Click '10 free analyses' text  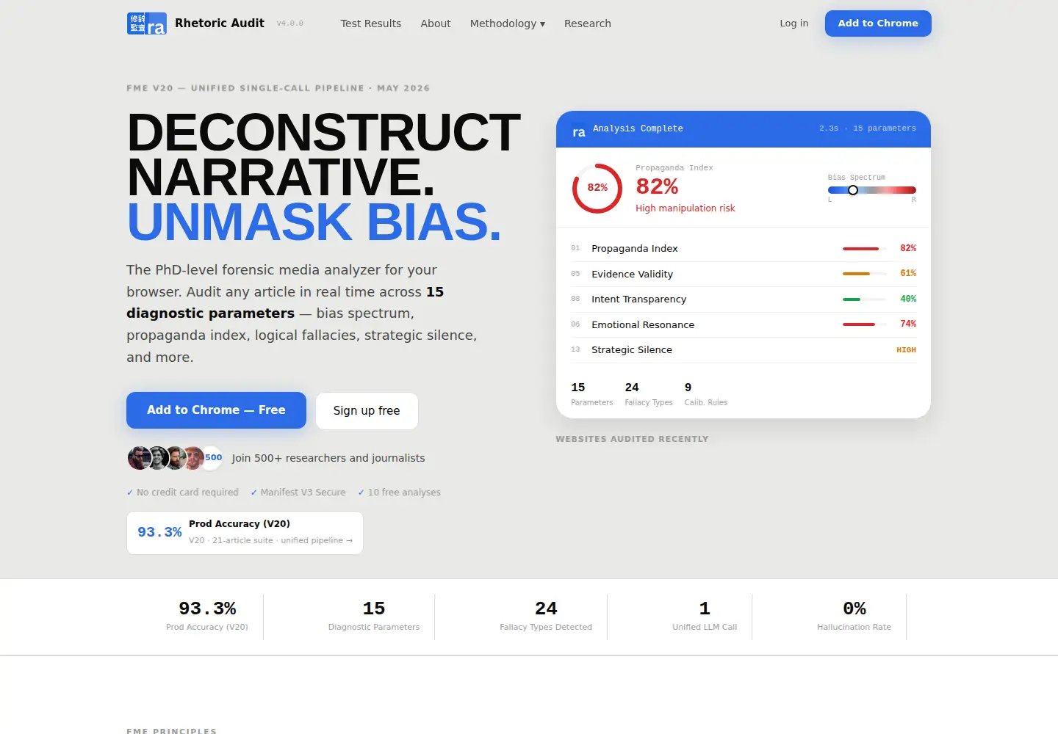coord(404,493)
